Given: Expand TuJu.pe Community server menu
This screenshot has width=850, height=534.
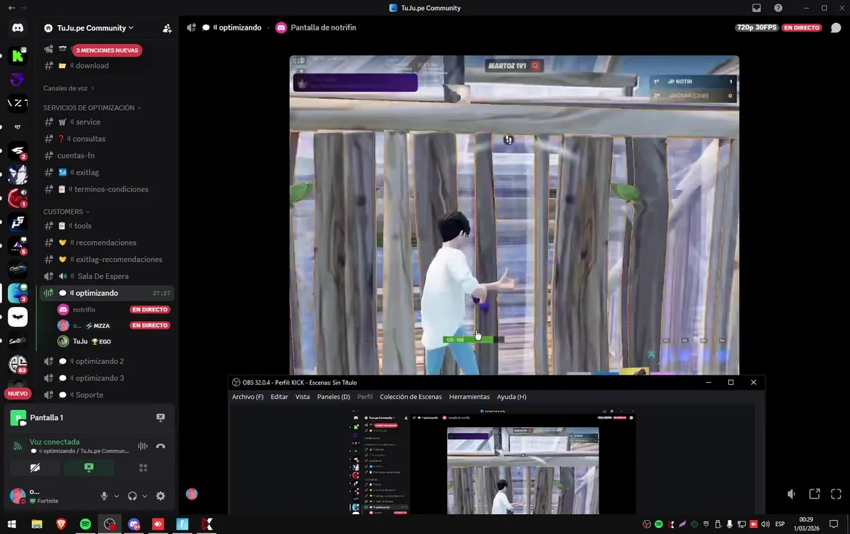Looking at the screenshot, I should click(96, 28).
